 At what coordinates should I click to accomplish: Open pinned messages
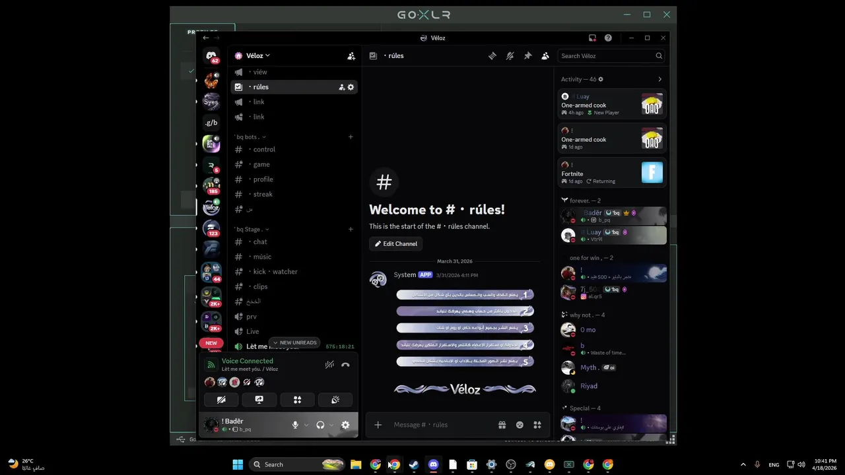coord(527,56)
